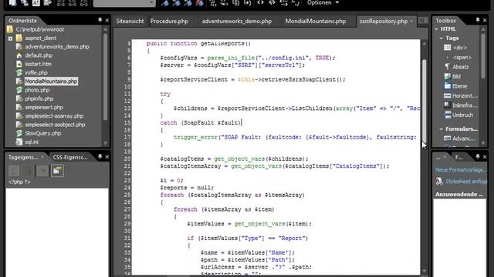
Task: Select simpleinsert.php in the folder list
Action: (44, 107)
